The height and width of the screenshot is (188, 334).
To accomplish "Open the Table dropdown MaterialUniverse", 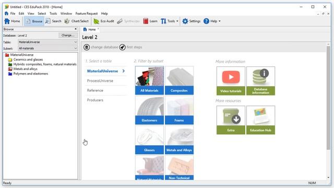I will (47, 42).
